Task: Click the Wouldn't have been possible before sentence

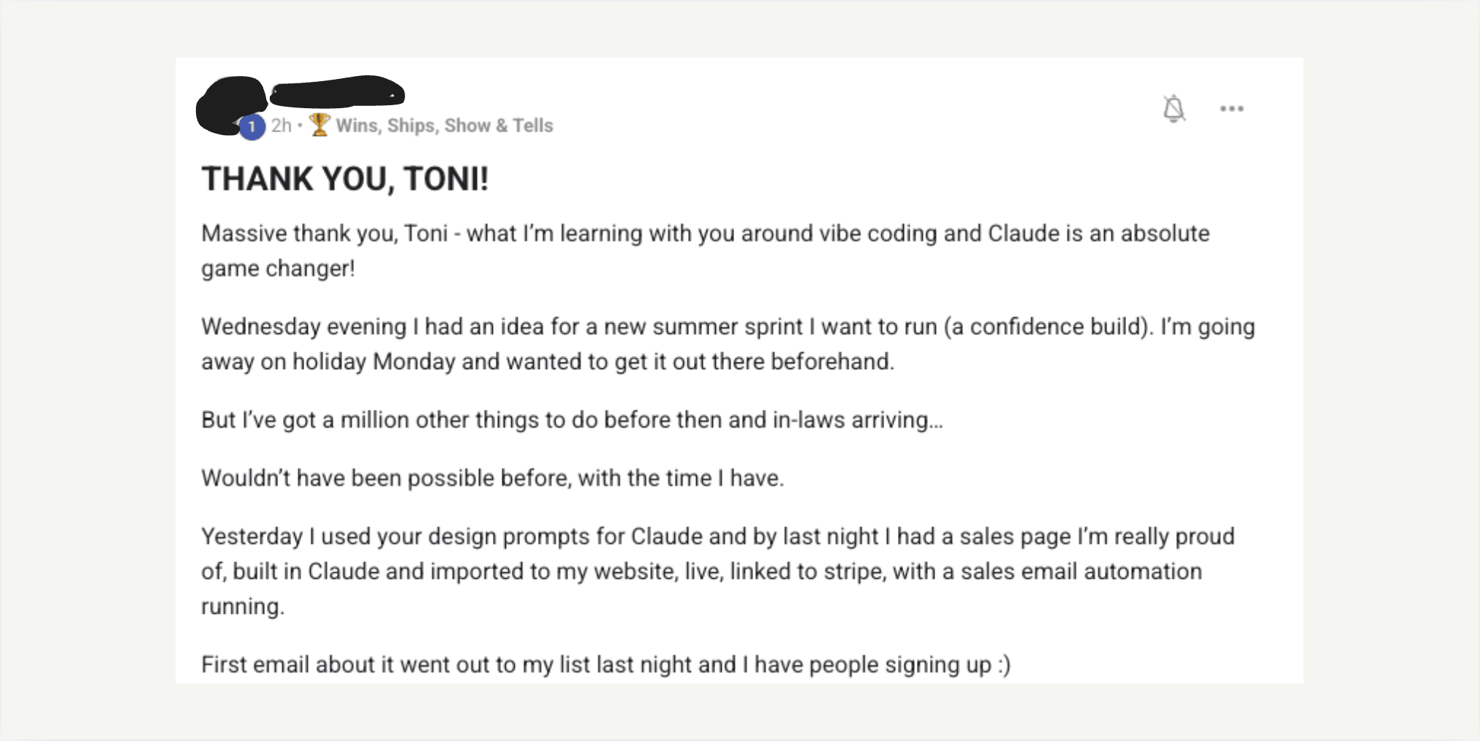Action: [x=493, y=478]
